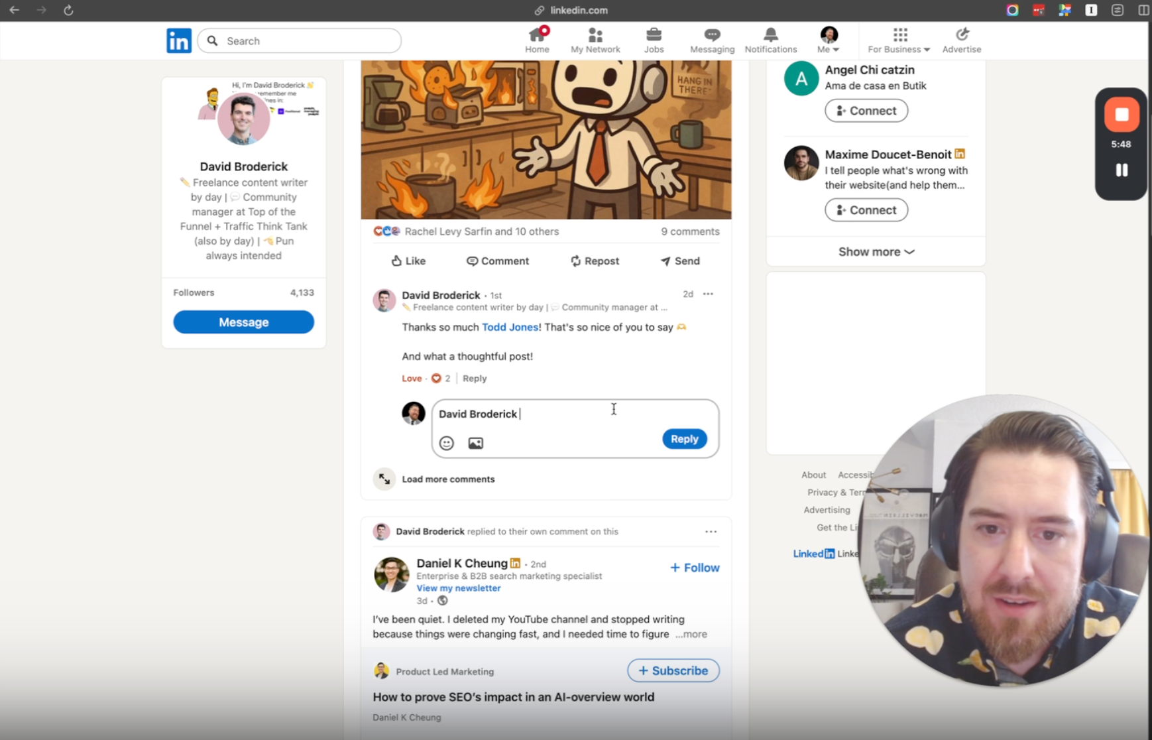1152x740 pixels.
Task: Expand post text with …more
Action: [691, 635]
